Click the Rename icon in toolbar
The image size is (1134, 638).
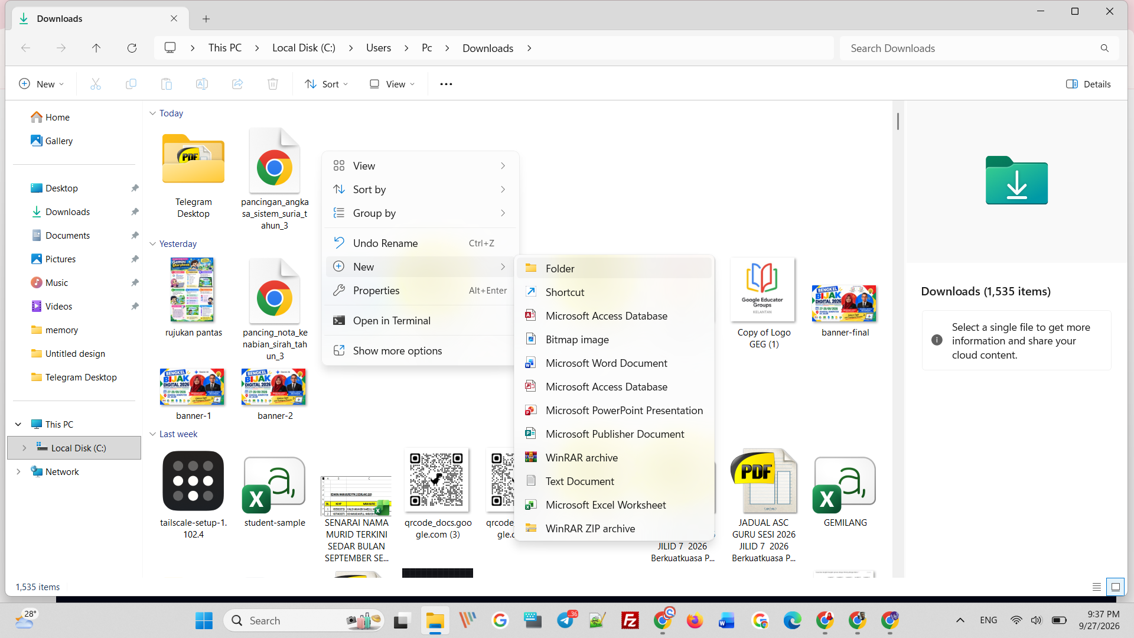pyautogui.click(x=202, y=84)
